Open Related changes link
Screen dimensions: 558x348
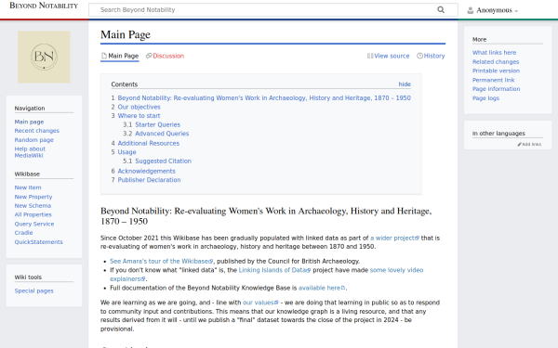tap(496, 62)
